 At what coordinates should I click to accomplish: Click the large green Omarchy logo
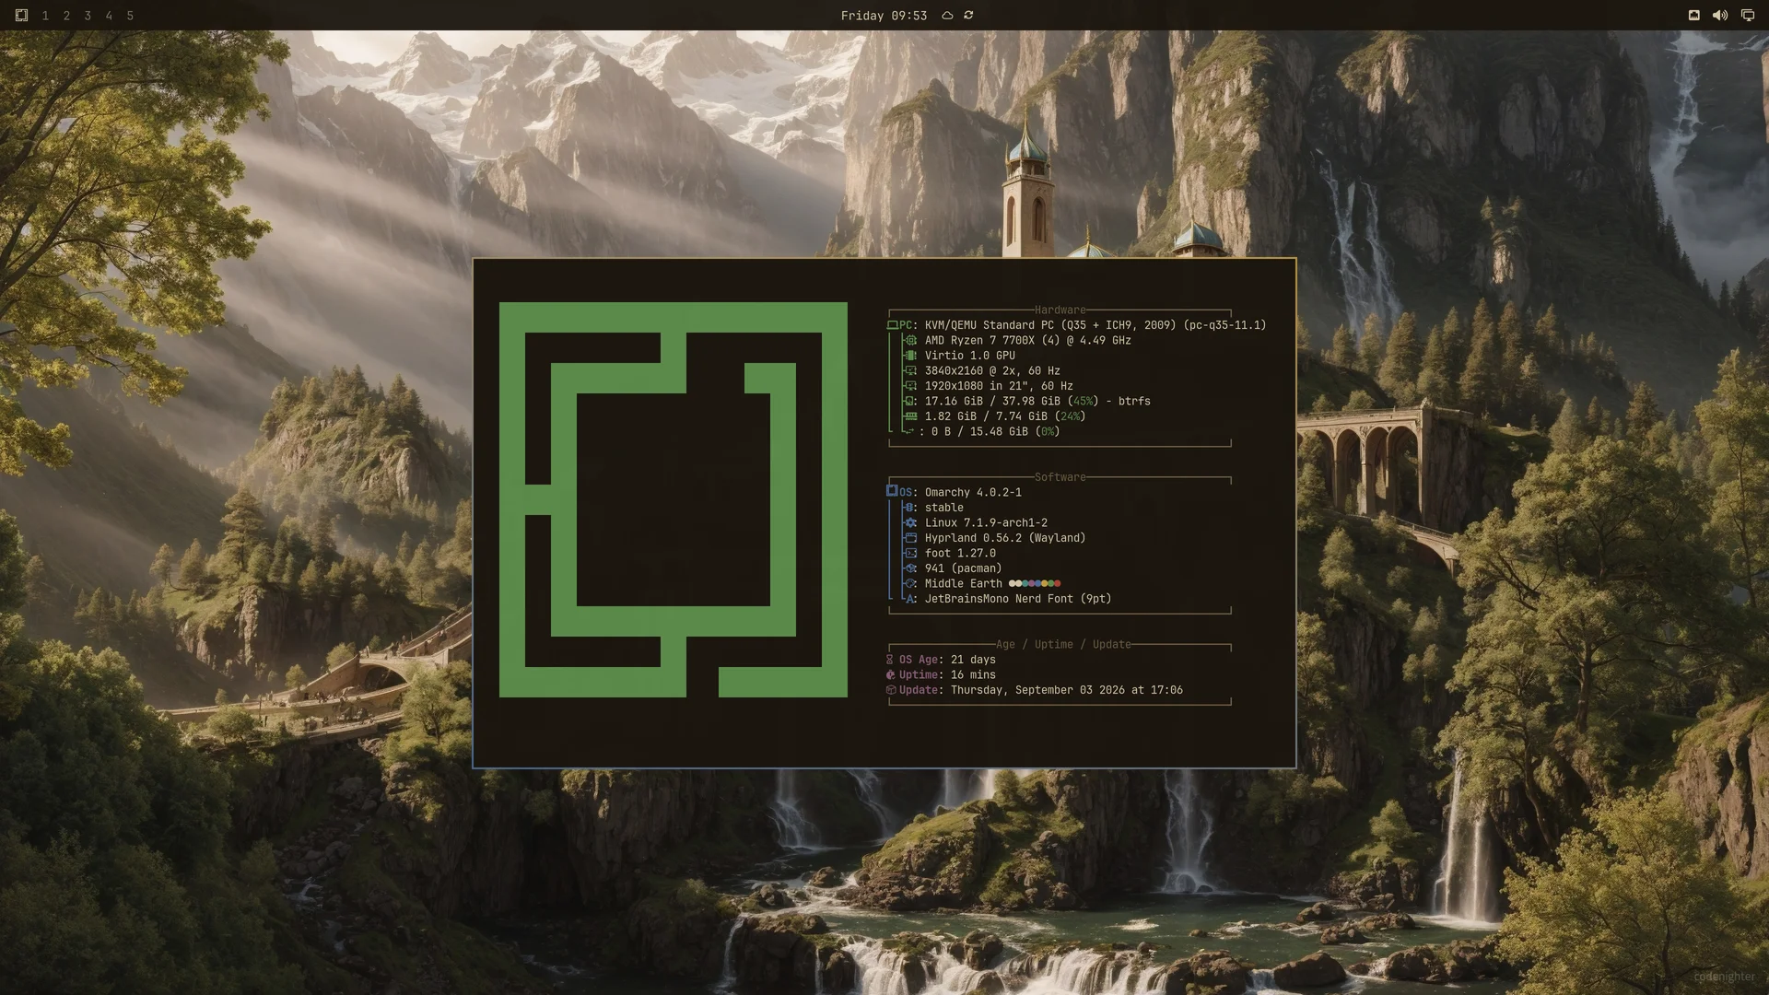point(674,499)
